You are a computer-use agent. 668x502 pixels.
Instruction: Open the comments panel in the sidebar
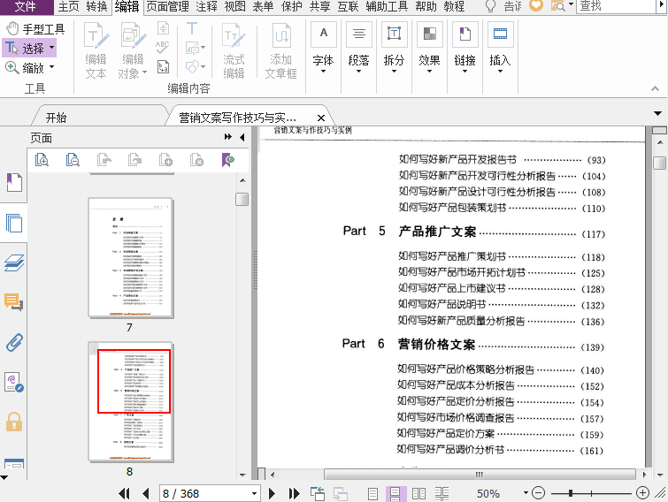point(14,303)
